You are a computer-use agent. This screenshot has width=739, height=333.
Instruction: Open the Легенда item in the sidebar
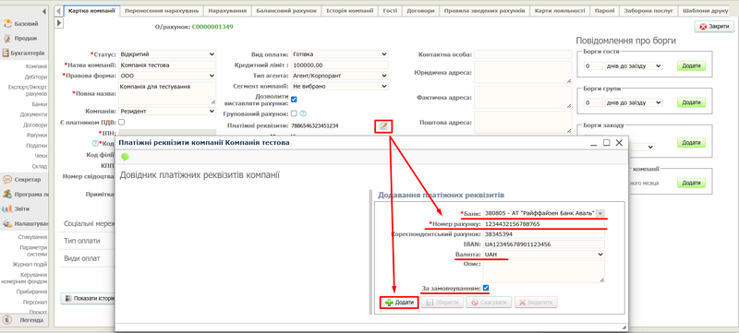coord(25,320)
